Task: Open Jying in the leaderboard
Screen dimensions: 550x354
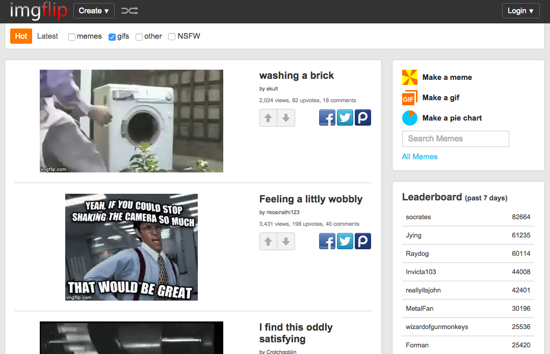Action: 413,235
